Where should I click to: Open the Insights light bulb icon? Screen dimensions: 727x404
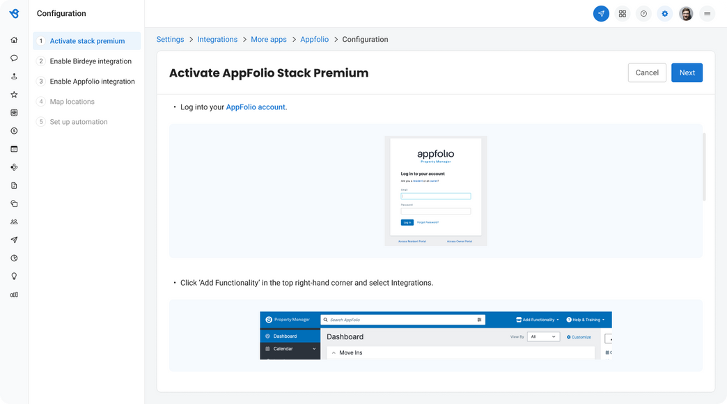pyautogui.click(x=14, y=277)
